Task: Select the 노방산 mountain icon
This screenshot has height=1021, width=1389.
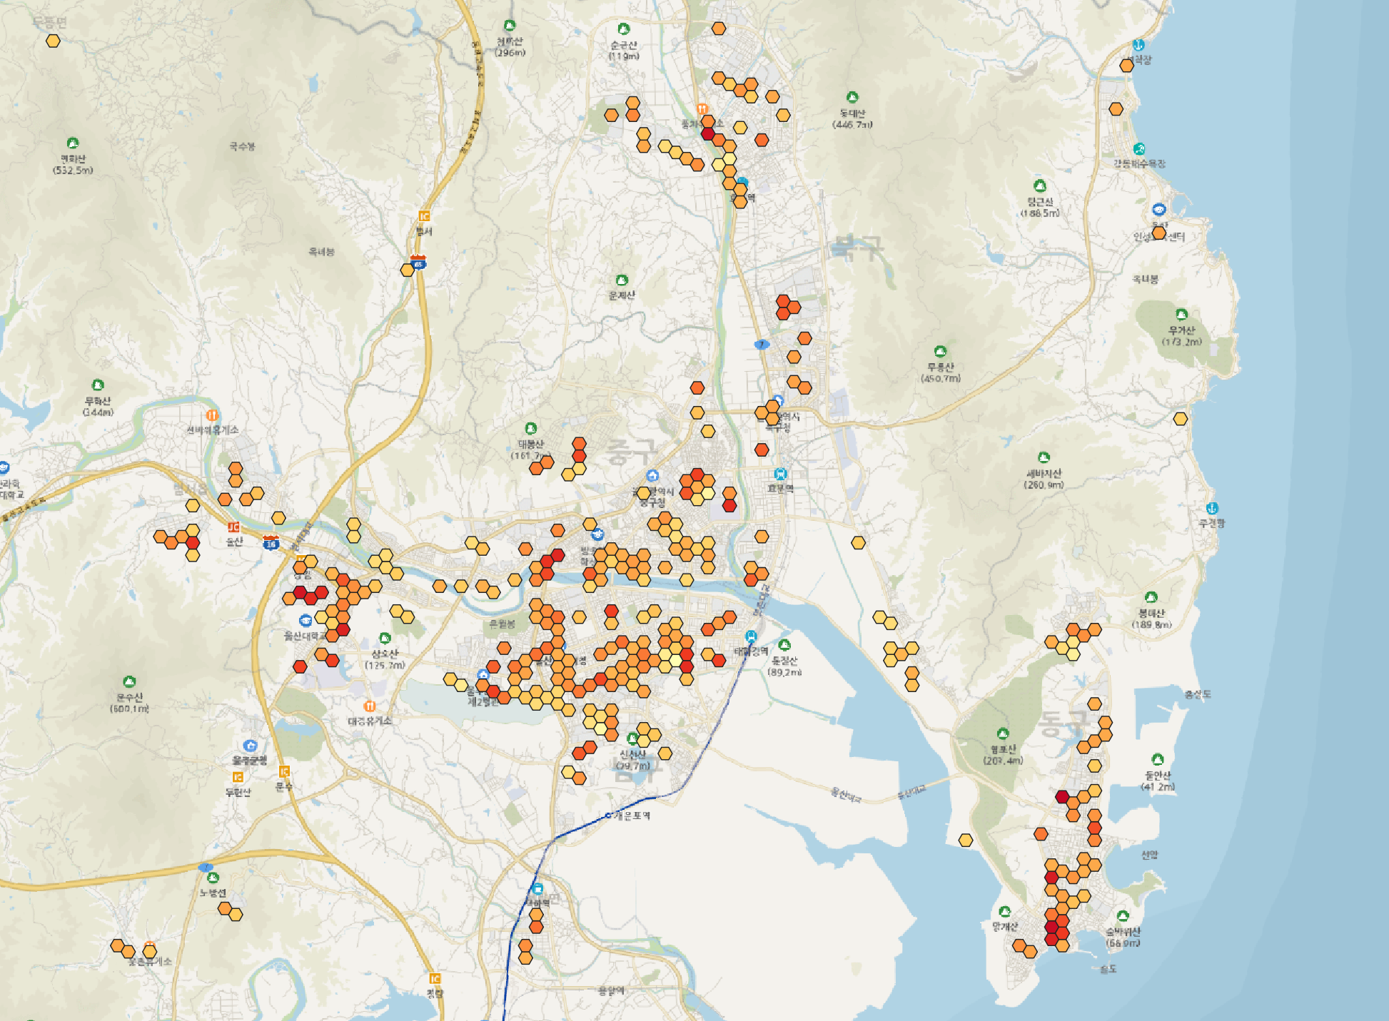Action: [x=213, y=878]
